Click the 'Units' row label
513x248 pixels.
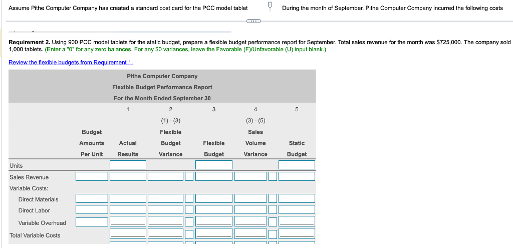coord(16,165)
